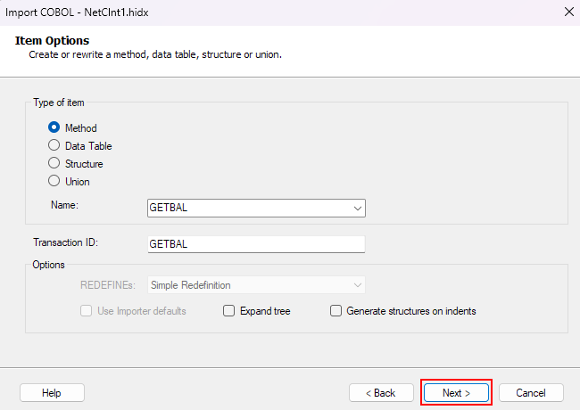The width and height of the screenshot is (580, 410).
Task: Click the Item Options heading
Action: [x=52, y=41]
